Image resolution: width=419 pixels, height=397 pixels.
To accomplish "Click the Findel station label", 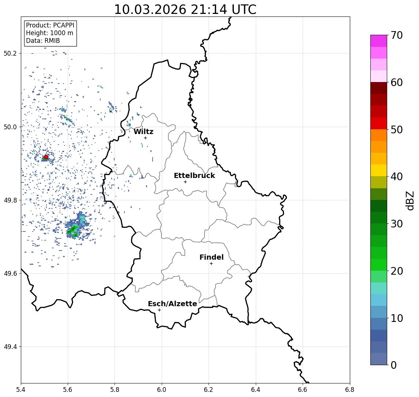I will [x=212, y=257].
